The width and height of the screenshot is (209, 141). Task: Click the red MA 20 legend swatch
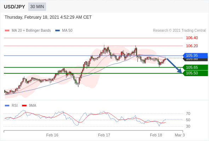point(7,31)
